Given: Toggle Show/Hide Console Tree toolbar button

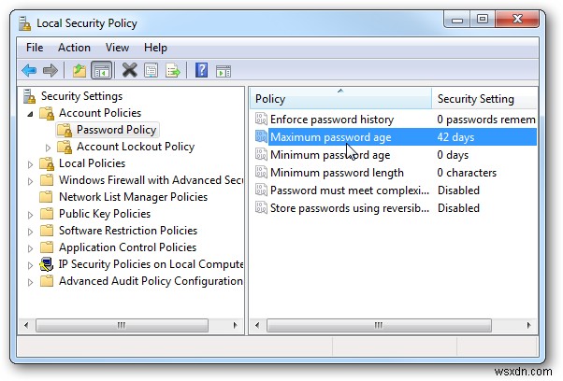Looking at the screenshot, I should (101, 70).
